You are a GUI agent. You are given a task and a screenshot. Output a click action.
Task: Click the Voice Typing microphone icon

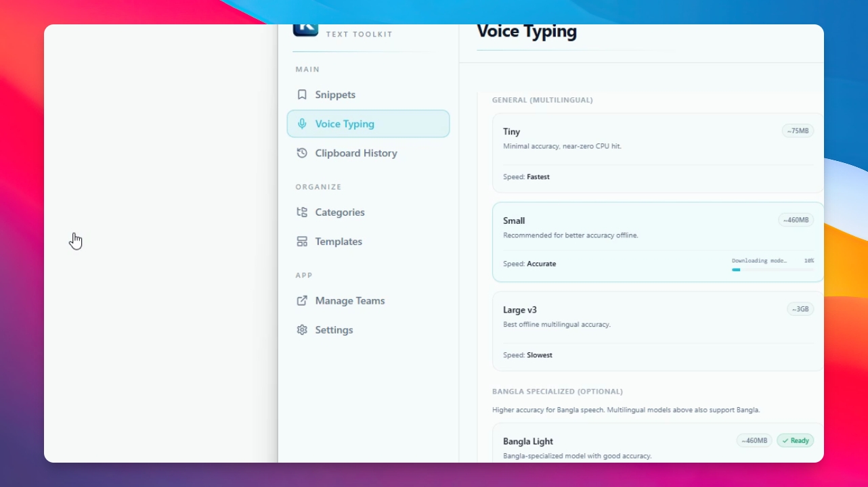pos(302,124)
